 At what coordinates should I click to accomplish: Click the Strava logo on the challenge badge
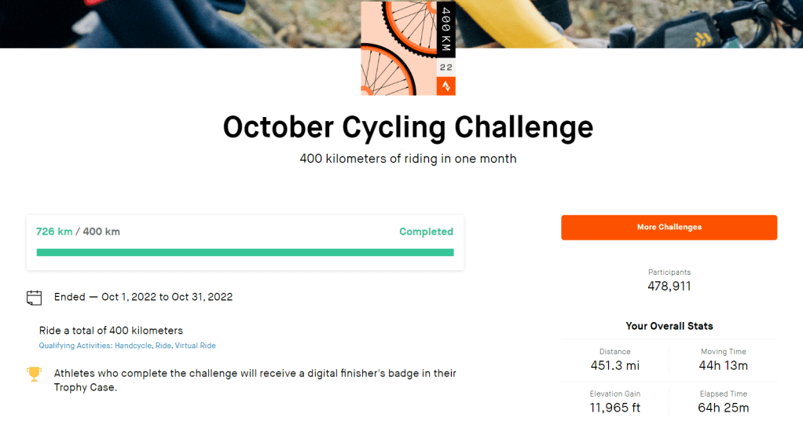pos(445,86)
